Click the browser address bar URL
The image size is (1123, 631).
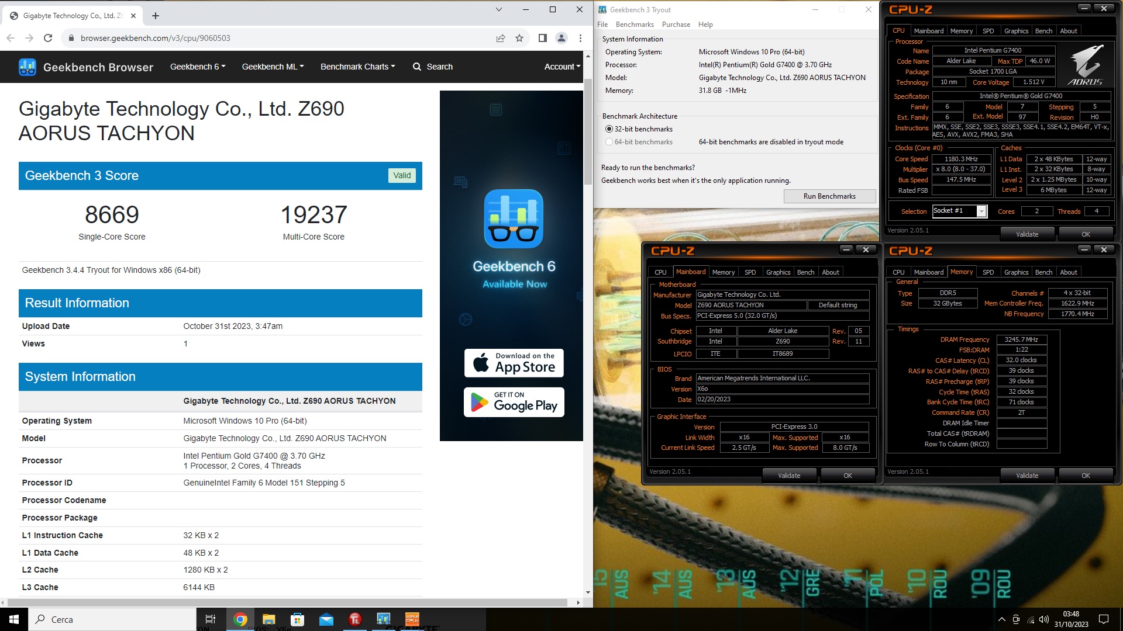coord(156,38)
